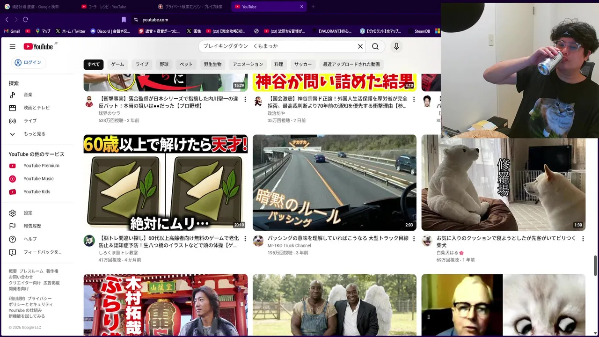Open the SteamDB bookmark
Image resolution: width=599 pixels, height=337 pixels.
click(418, 31)
